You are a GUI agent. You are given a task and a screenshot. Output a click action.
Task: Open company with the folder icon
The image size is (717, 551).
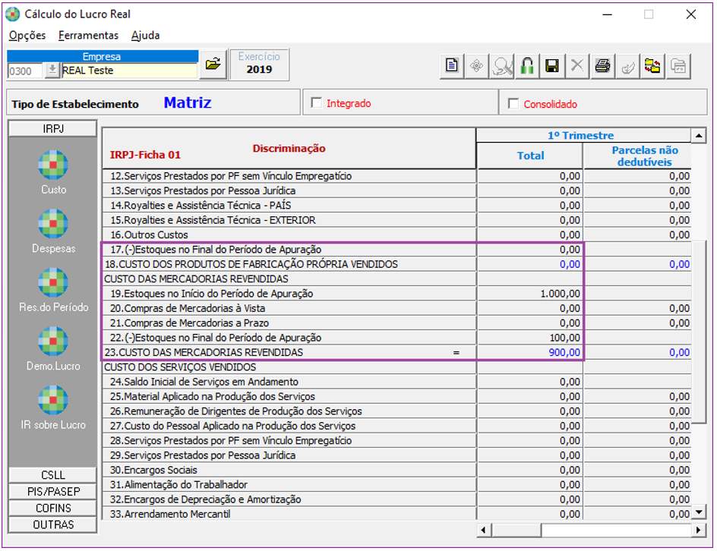213,65
